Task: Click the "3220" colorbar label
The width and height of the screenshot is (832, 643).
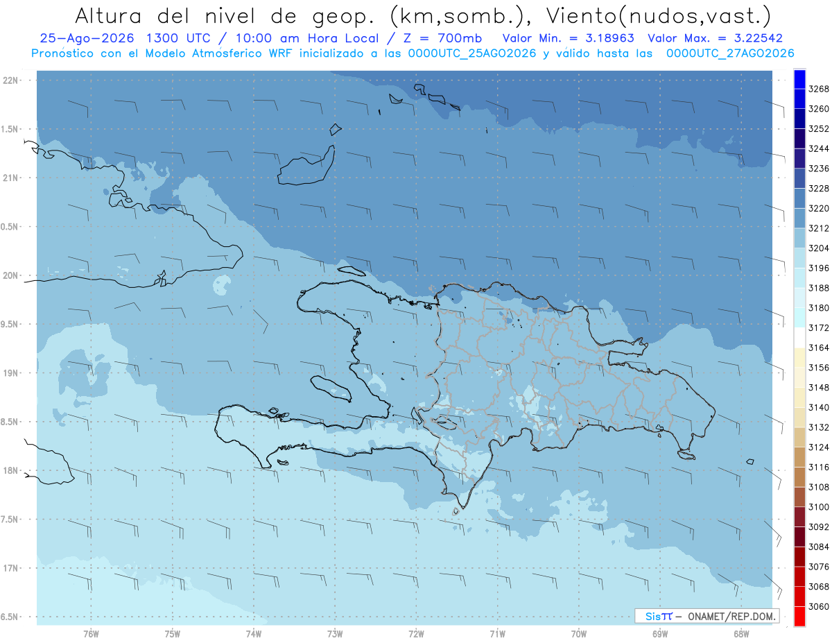Action: point(818,208)
